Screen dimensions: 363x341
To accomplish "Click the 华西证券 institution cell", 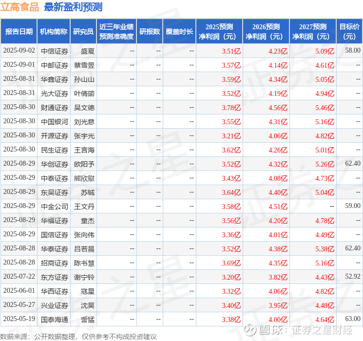I will (55, 291).
